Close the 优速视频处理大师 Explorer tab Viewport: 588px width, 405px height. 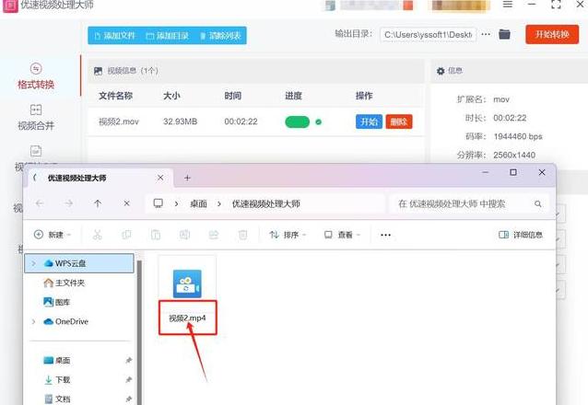tap(160, 178)
